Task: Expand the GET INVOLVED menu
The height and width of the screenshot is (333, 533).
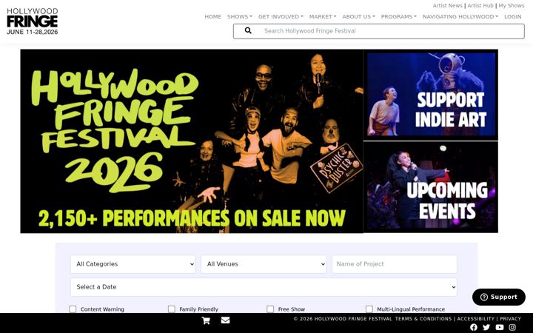Action: [281, 16]
